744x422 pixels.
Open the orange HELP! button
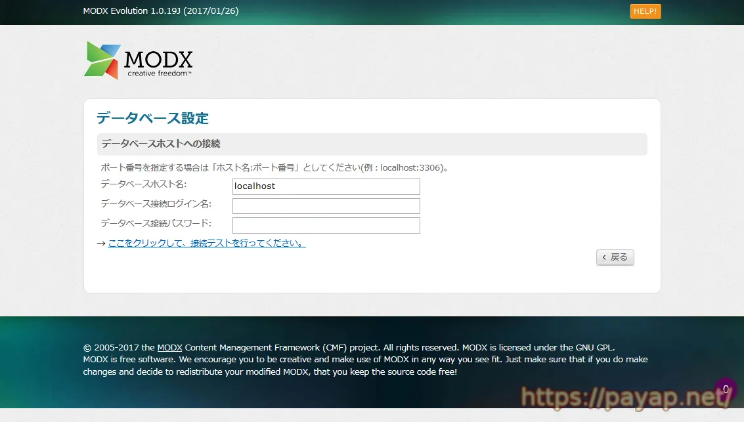645,11
